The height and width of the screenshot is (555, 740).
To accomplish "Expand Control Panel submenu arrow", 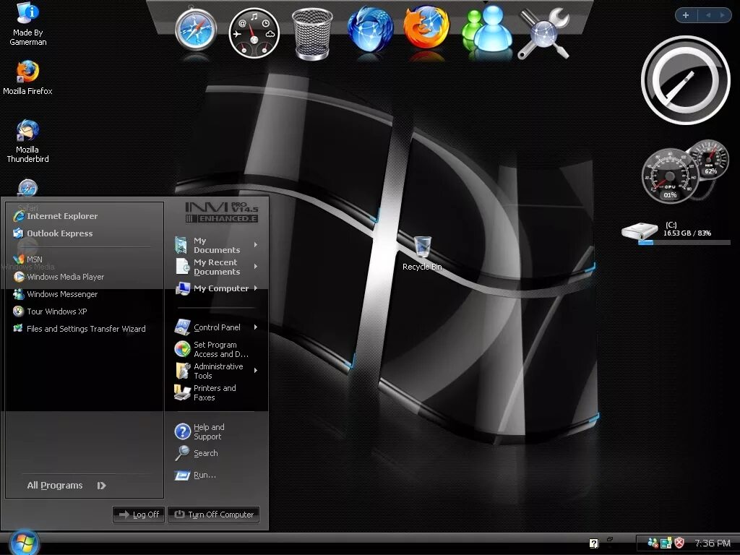I will [x=256, y=327].
